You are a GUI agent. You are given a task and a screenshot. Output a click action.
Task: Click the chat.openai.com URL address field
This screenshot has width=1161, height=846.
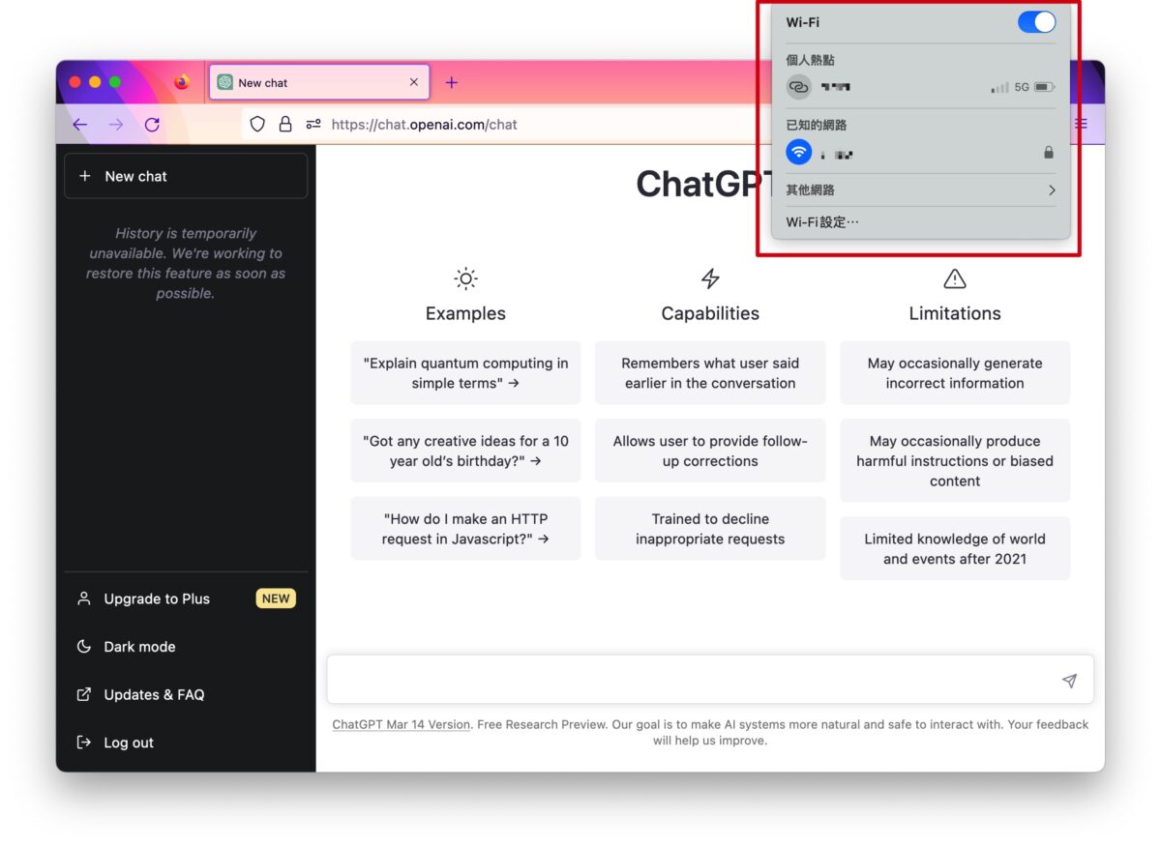click(x=425, y=125)
